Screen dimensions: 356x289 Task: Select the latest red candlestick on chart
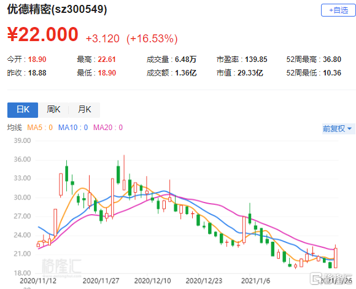coord(335,258)
